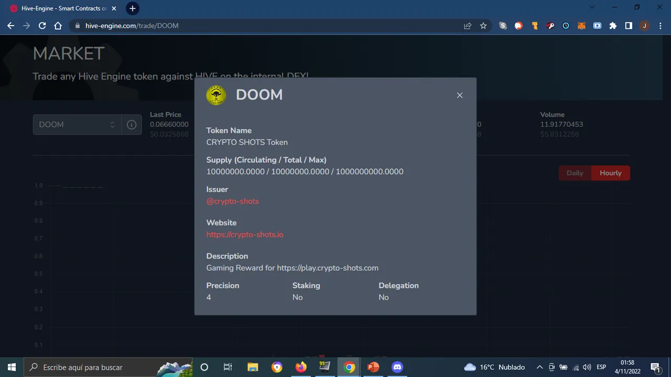Click the Last Price value 0.06660000
671x377 pixels.
[169, 125]
